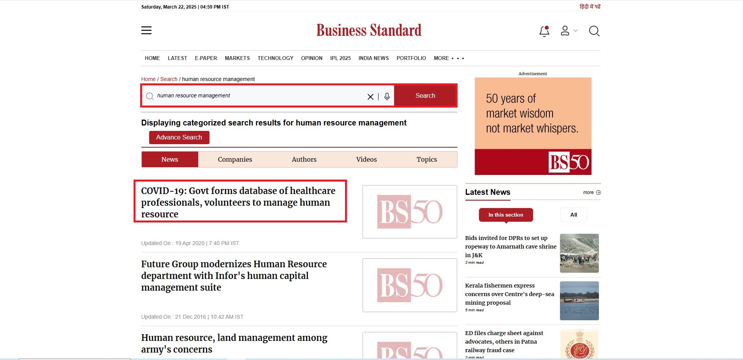Activate voice search microphone icon
Screen dimensions: 743x360
click(387, 97)
